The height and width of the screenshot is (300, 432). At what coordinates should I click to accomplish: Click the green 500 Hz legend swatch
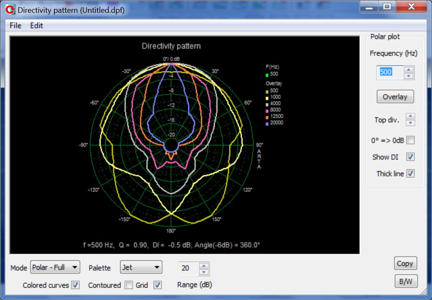pos(267,75)
